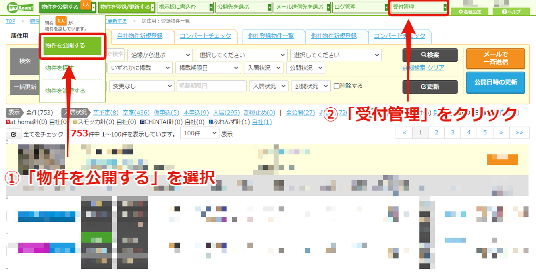The image size is (536, 273).
Task: Click the 掲載期限日 input field
Action: pos(212,86)
